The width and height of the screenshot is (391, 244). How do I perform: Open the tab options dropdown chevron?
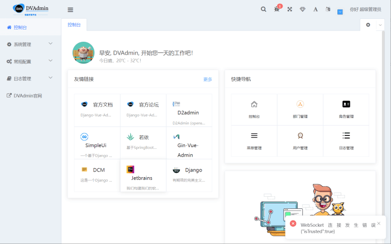[380, 25]
